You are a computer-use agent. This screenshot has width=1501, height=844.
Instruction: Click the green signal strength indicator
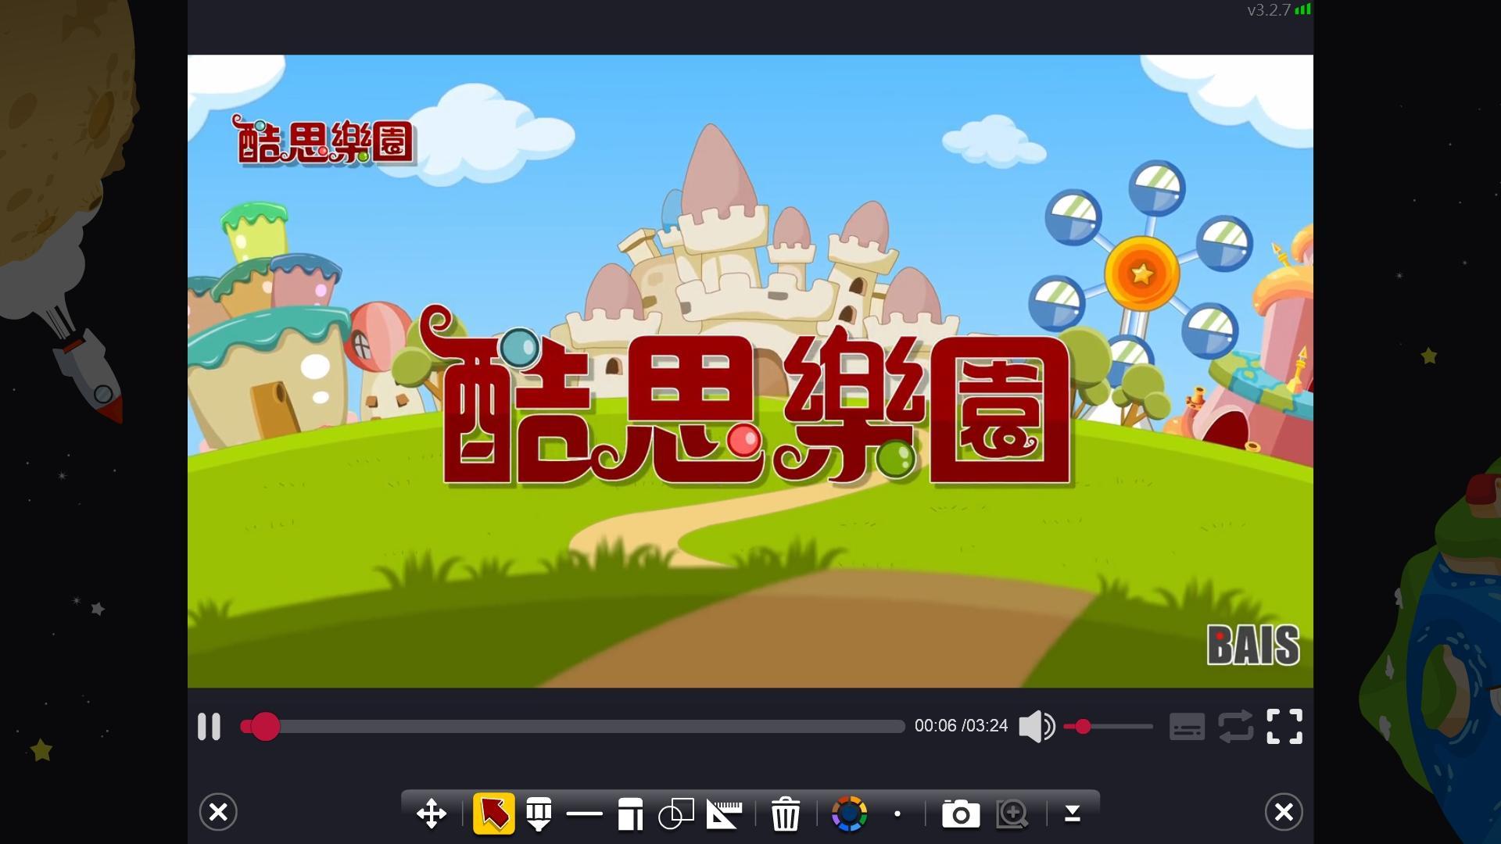click(1302, 9)
